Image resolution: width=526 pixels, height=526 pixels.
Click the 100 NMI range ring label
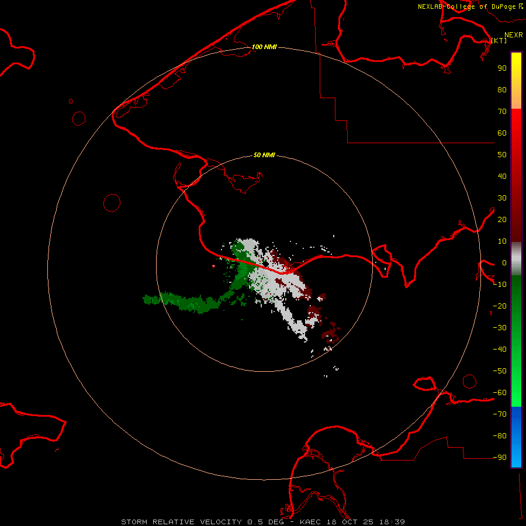(264, 47)
